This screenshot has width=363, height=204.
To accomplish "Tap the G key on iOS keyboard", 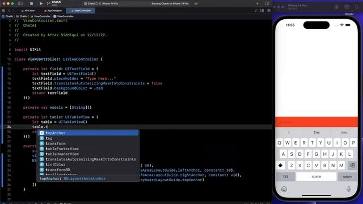I will pyautogui.click(x=316, y=154).
